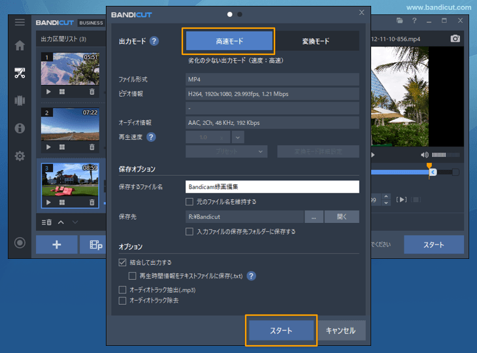The width and height of the screenshot is (477, 353).
Task: Increase time value with up stepper
Action: pyautogui.click(x=386, y=197)
